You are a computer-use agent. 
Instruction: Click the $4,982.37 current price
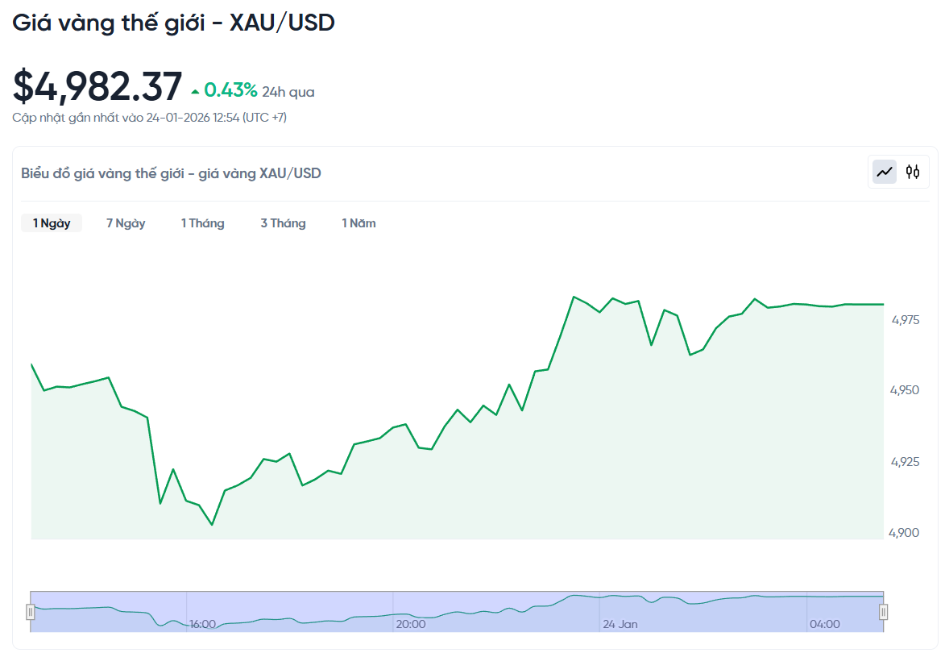97,86
